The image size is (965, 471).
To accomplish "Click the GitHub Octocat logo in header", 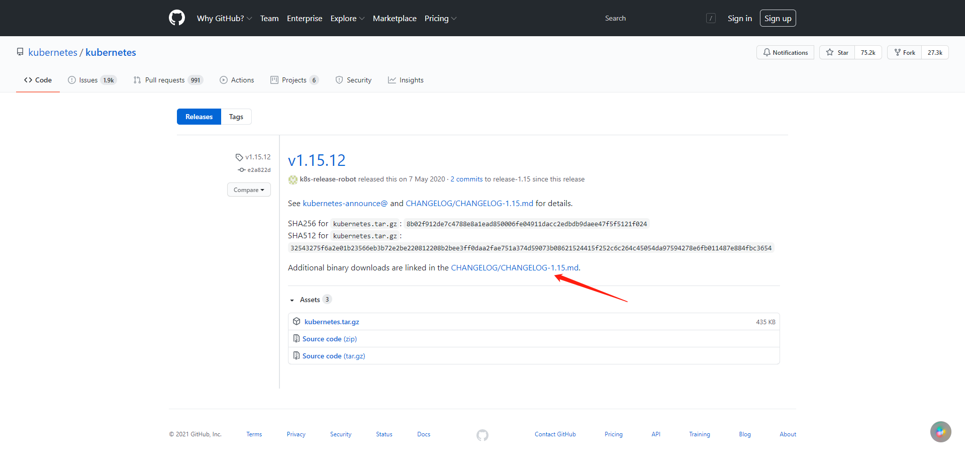I will 177,18.
